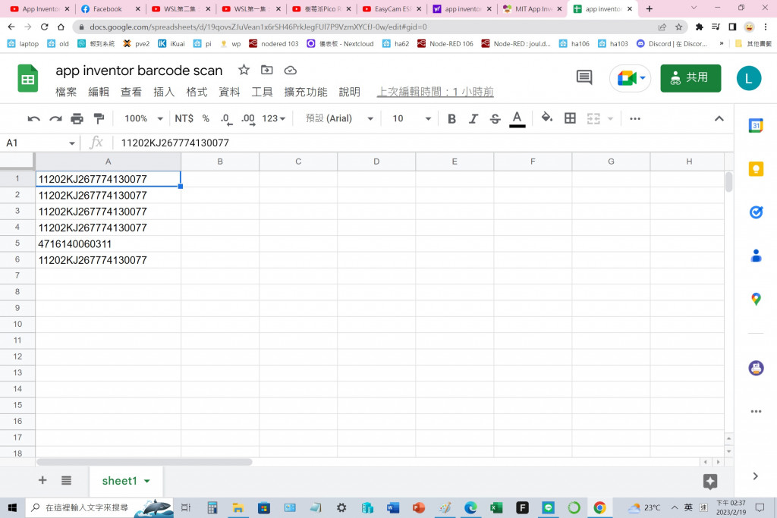Check cloud save status icon
The width and height of the screenshot is (777, 518).
(291, 71)
